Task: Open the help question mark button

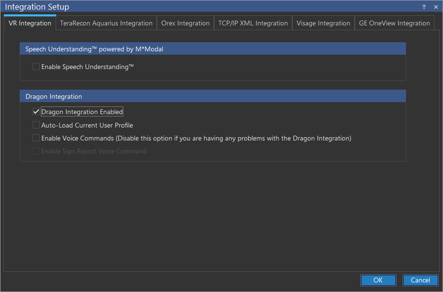Action: coord(424,7)
